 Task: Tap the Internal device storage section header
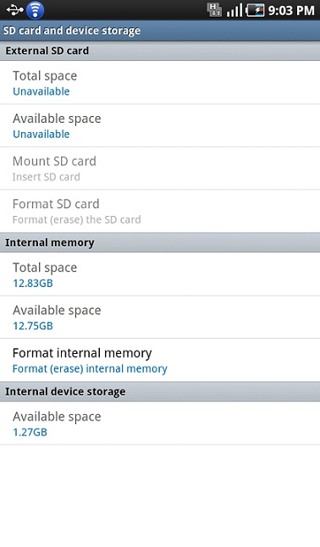(160, 391)
